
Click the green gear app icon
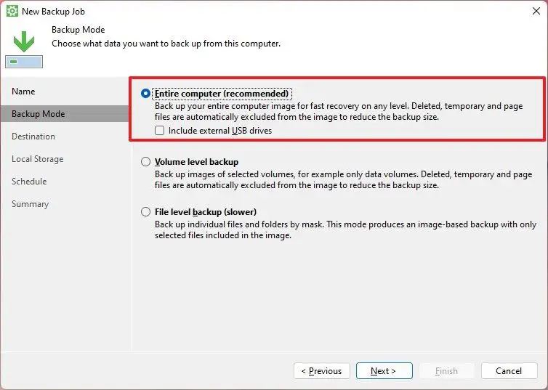[x=12, y=11]
